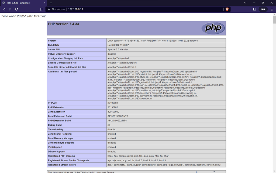This screenshot has width=276, height=173.
Task: Click the PHP logo image
Action: [x=213, y=28]
